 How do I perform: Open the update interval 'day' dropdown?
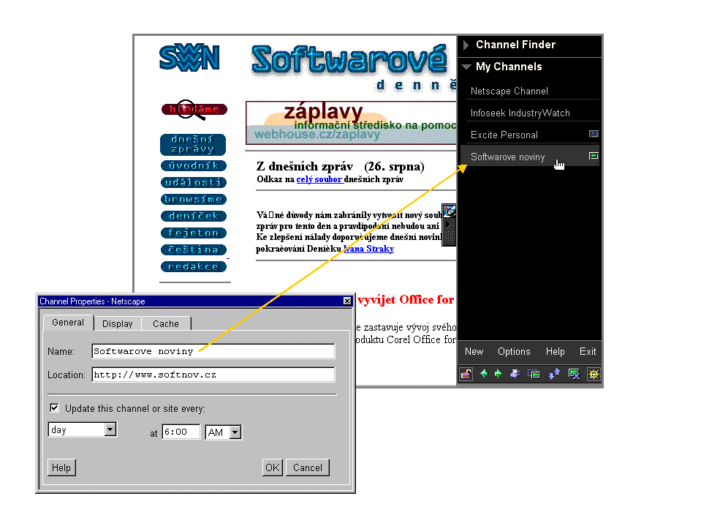[110, 430]
